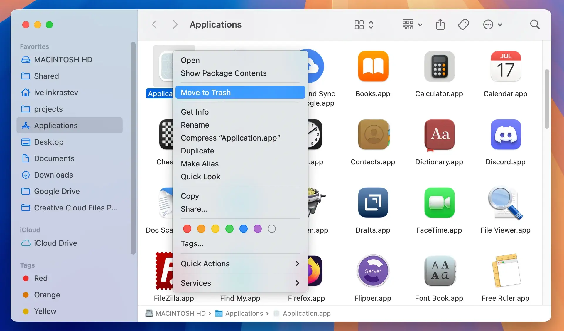Click Quick Look in context menu
The image size is (564, 331).
(201, 177)
